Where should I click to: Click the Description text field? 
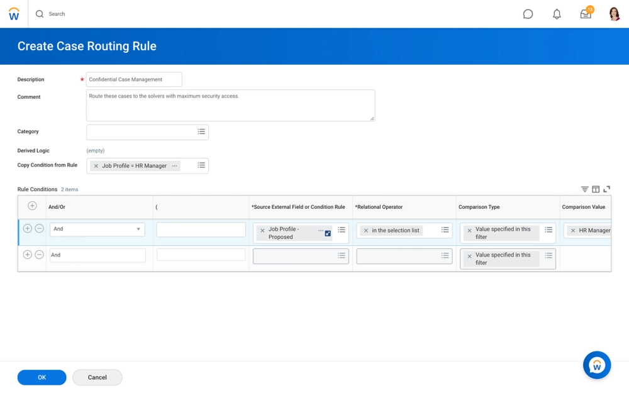pyautogui.click(x=134, y=80)
